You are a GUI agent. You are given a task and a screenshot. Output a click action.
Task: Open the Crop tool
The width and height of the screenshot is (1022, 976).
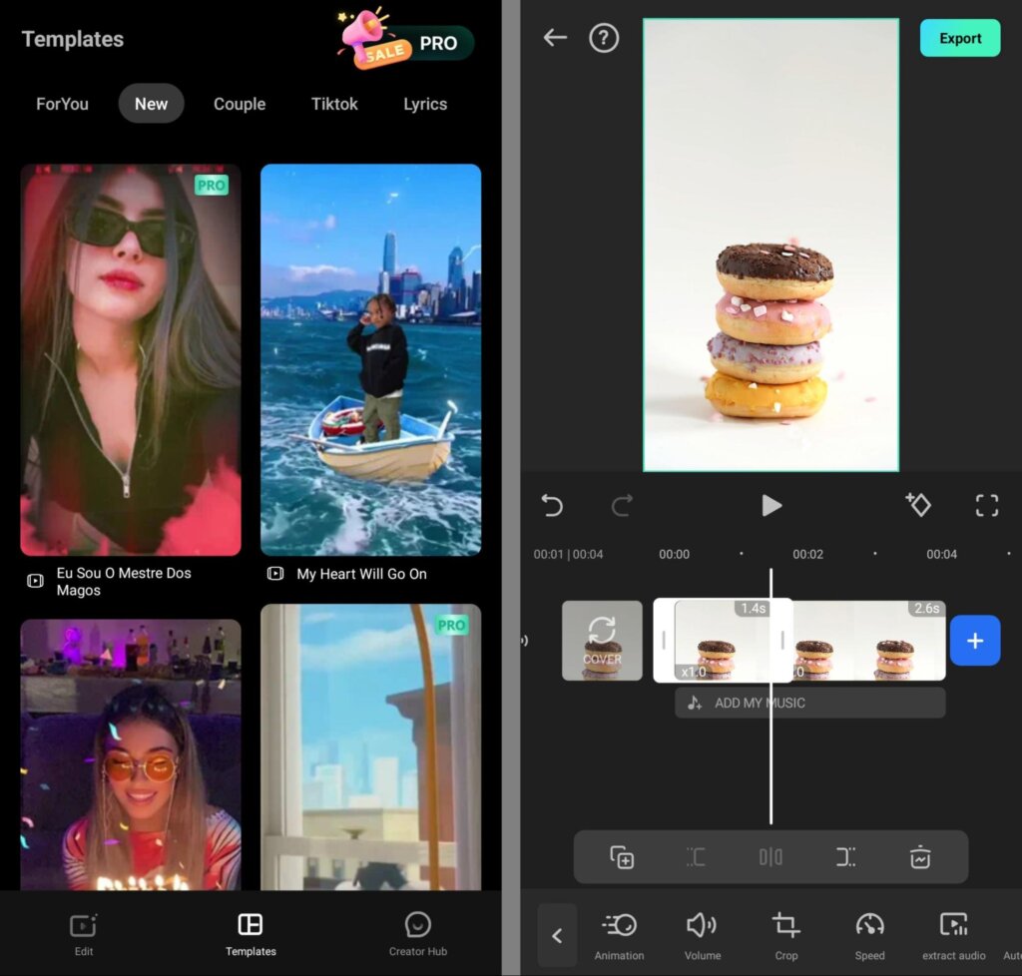[x=785, y=935]
